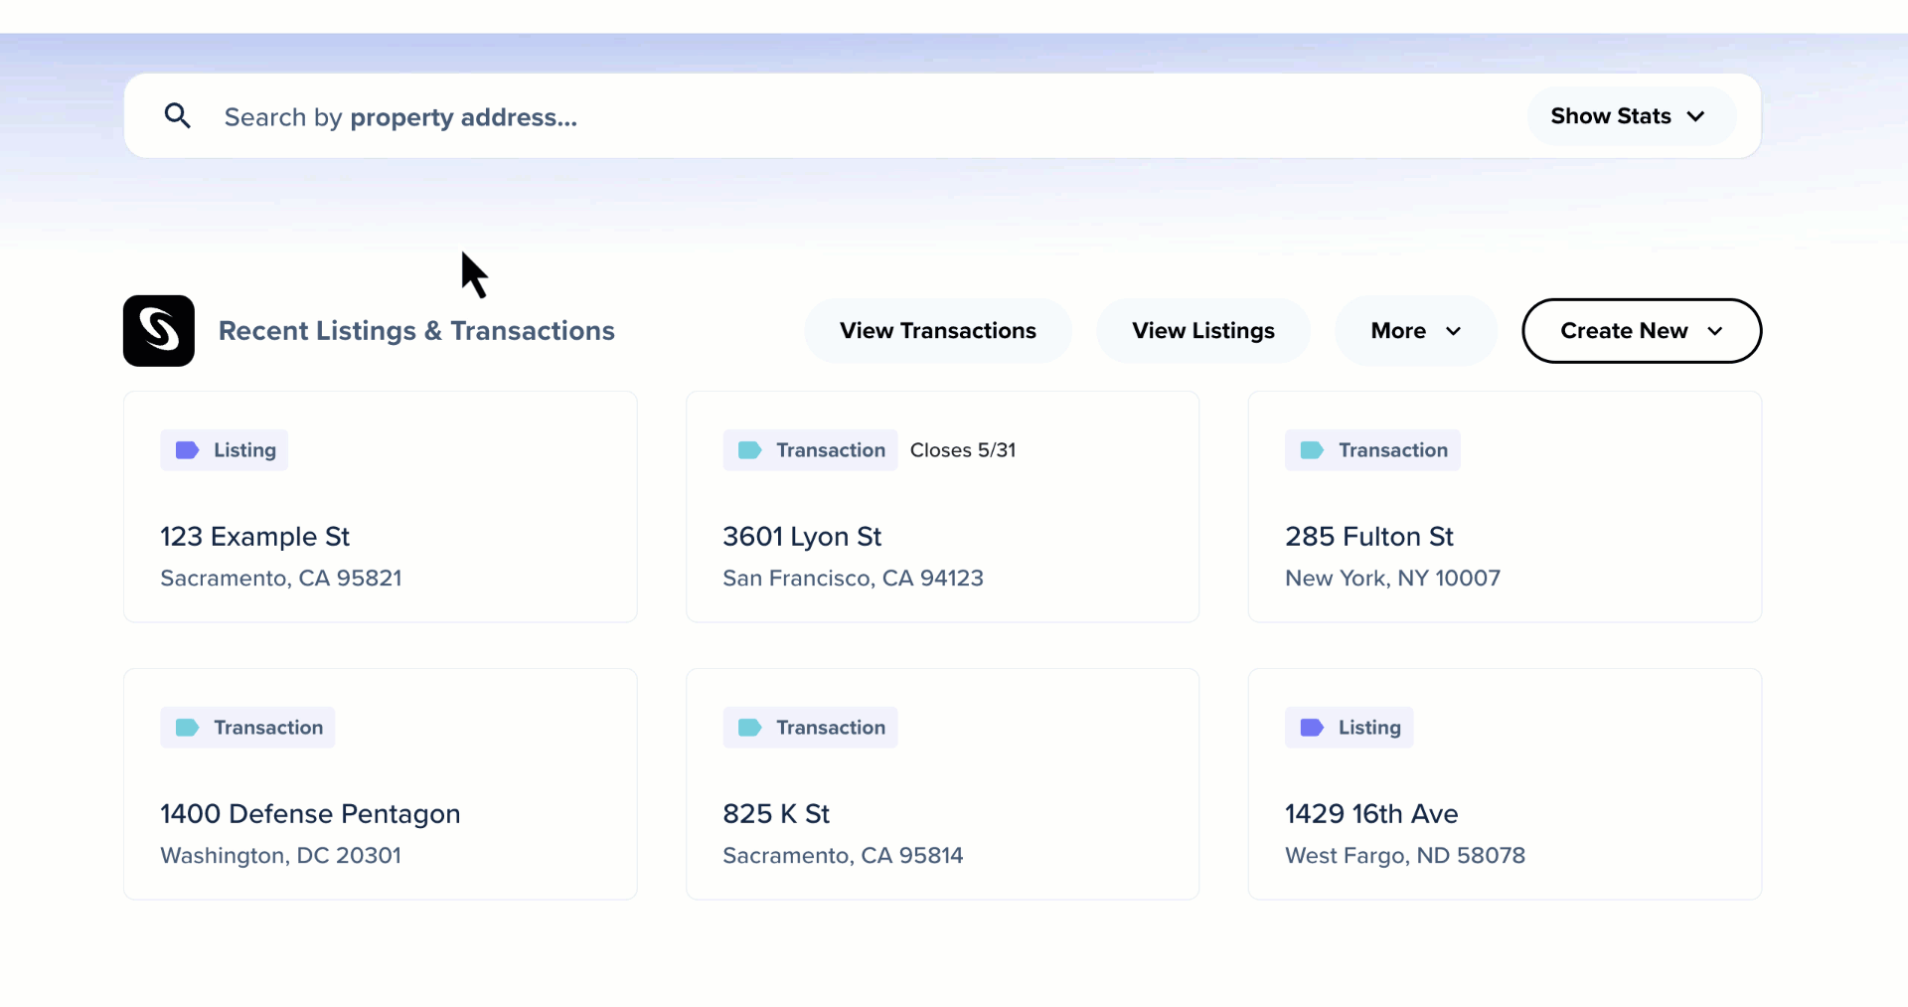Click the Listing badge label on 1429 16th Ave
The height and width of the screenshot is (1007, 1908).
[x=1369, y=728]
